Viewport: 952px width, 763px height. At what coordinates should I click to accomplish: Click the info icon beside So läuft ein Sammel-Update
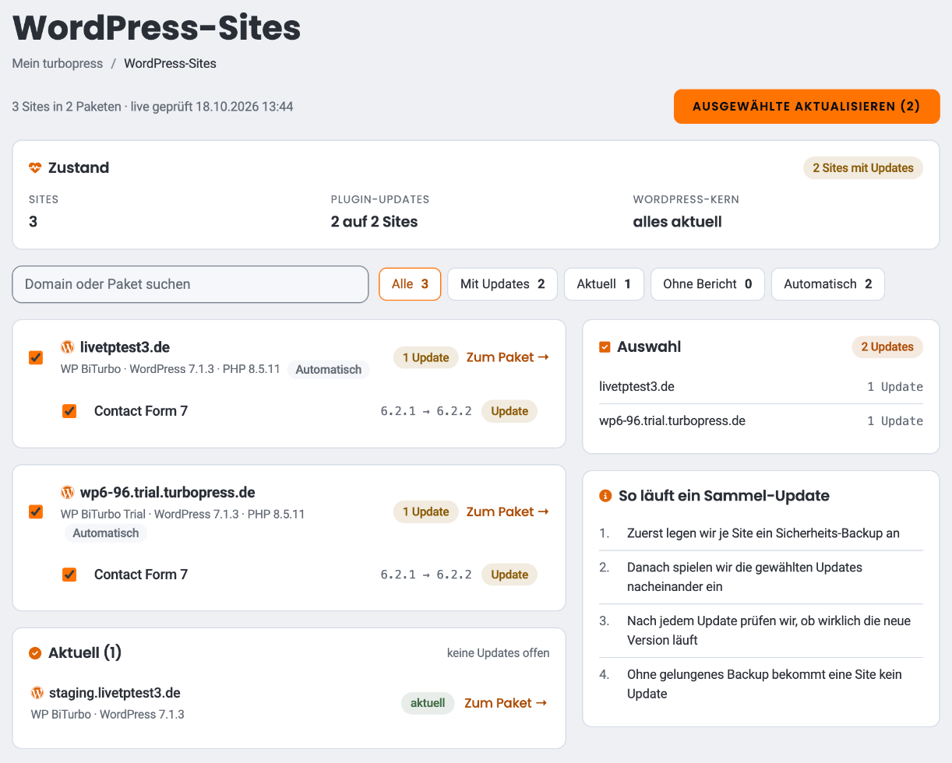(605, 496)
